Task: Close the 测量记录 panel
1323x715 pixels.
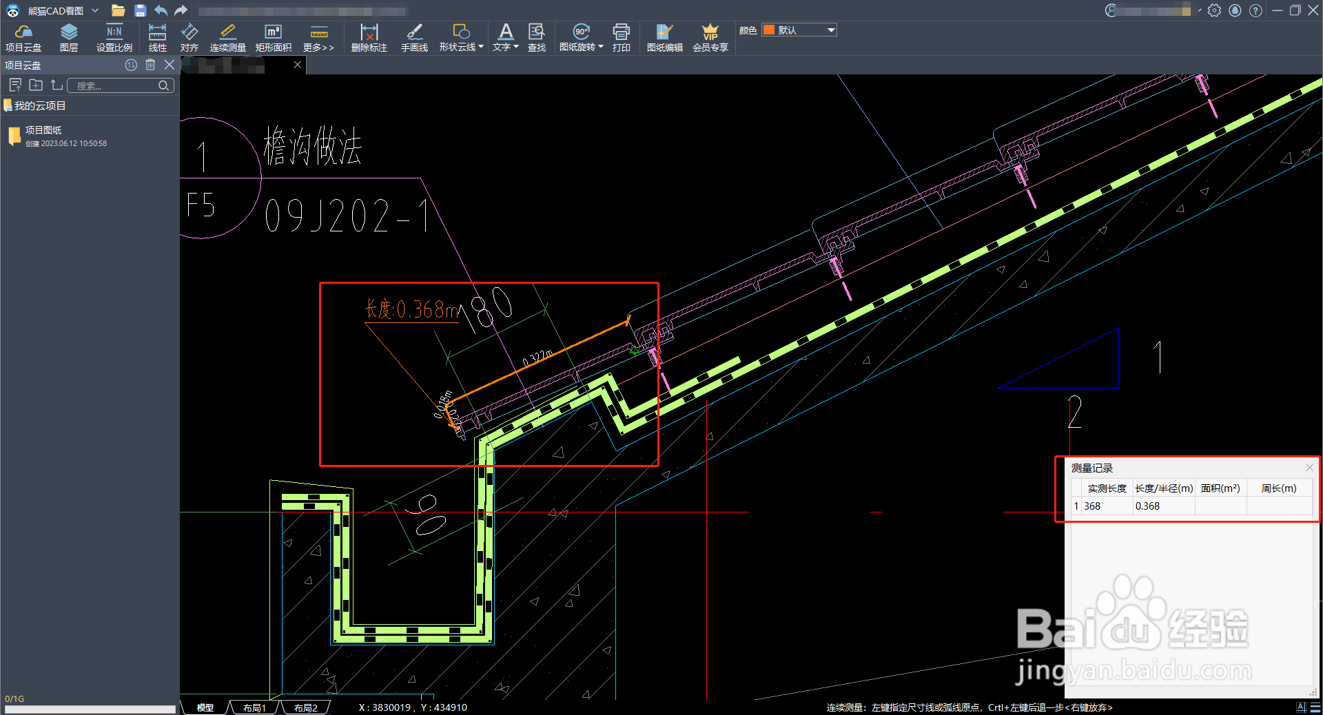Action: click(x=1309, y=468)
